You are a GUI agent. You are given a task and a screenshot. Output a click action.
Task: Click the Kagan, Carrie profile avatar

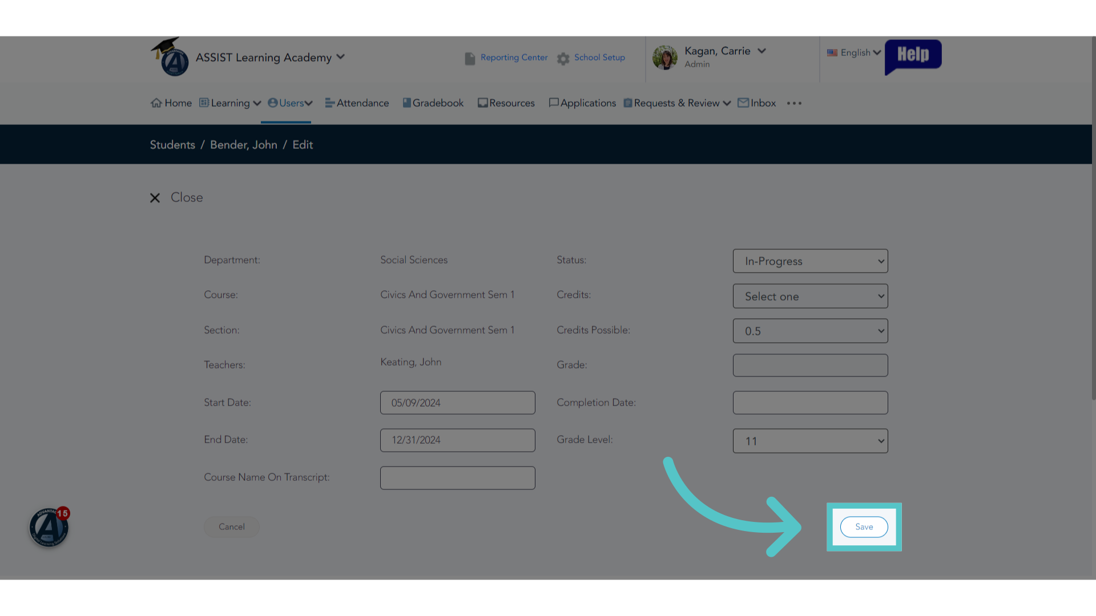(x=665, y=58)
